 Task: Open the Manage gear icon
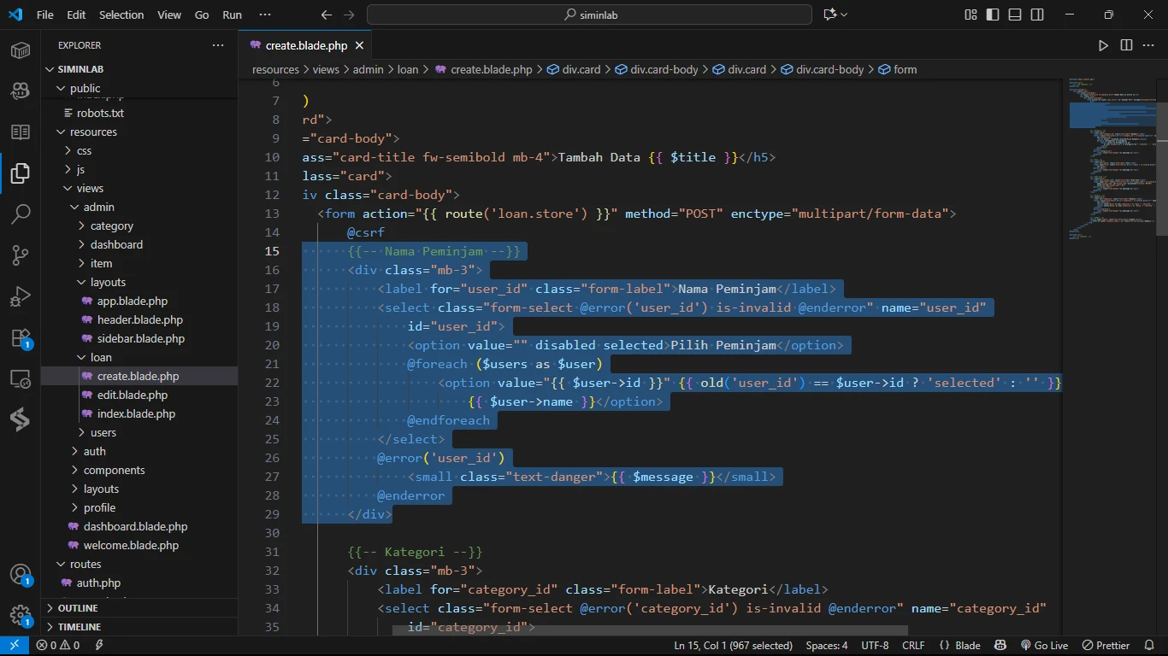(21, 616)
